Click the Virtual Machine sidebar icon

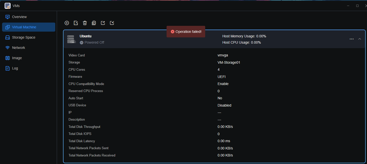pyautogui.click(x=7, y=27)
